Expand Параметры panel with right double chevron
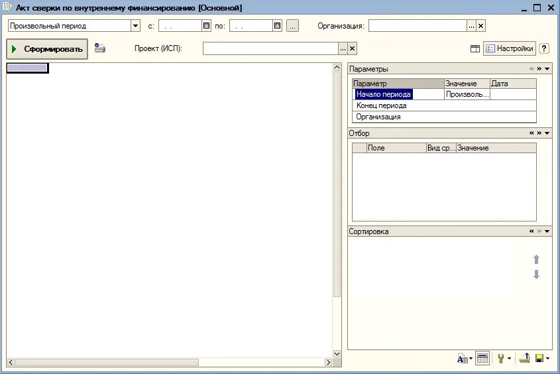The height and width of the screenshot is (374, 560). pyautogui.click(x=539, y=68)
